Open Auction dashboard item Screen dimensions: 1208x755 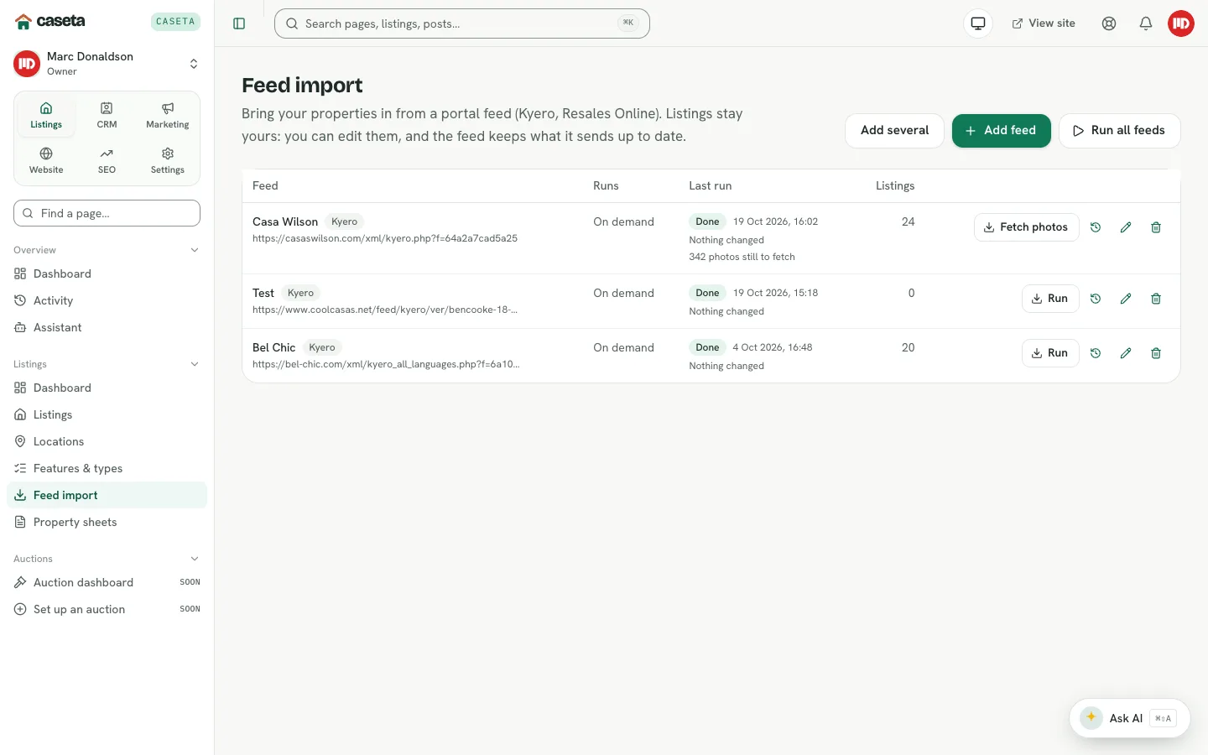(x=107, y=582)
